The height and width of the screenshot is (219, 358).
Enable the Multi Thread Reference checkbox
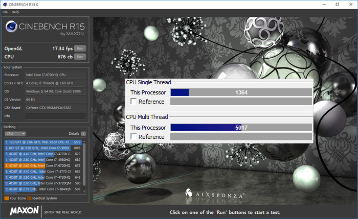[133, 136]
